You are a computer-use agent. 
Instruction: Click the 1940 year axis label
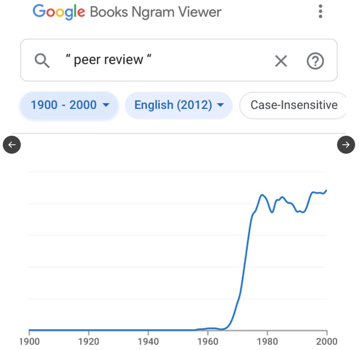148,341
